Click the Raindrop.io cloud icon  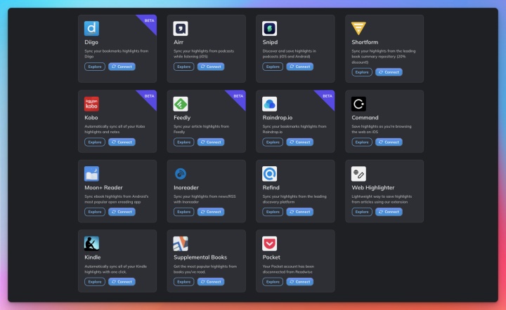tap(270, 104)
